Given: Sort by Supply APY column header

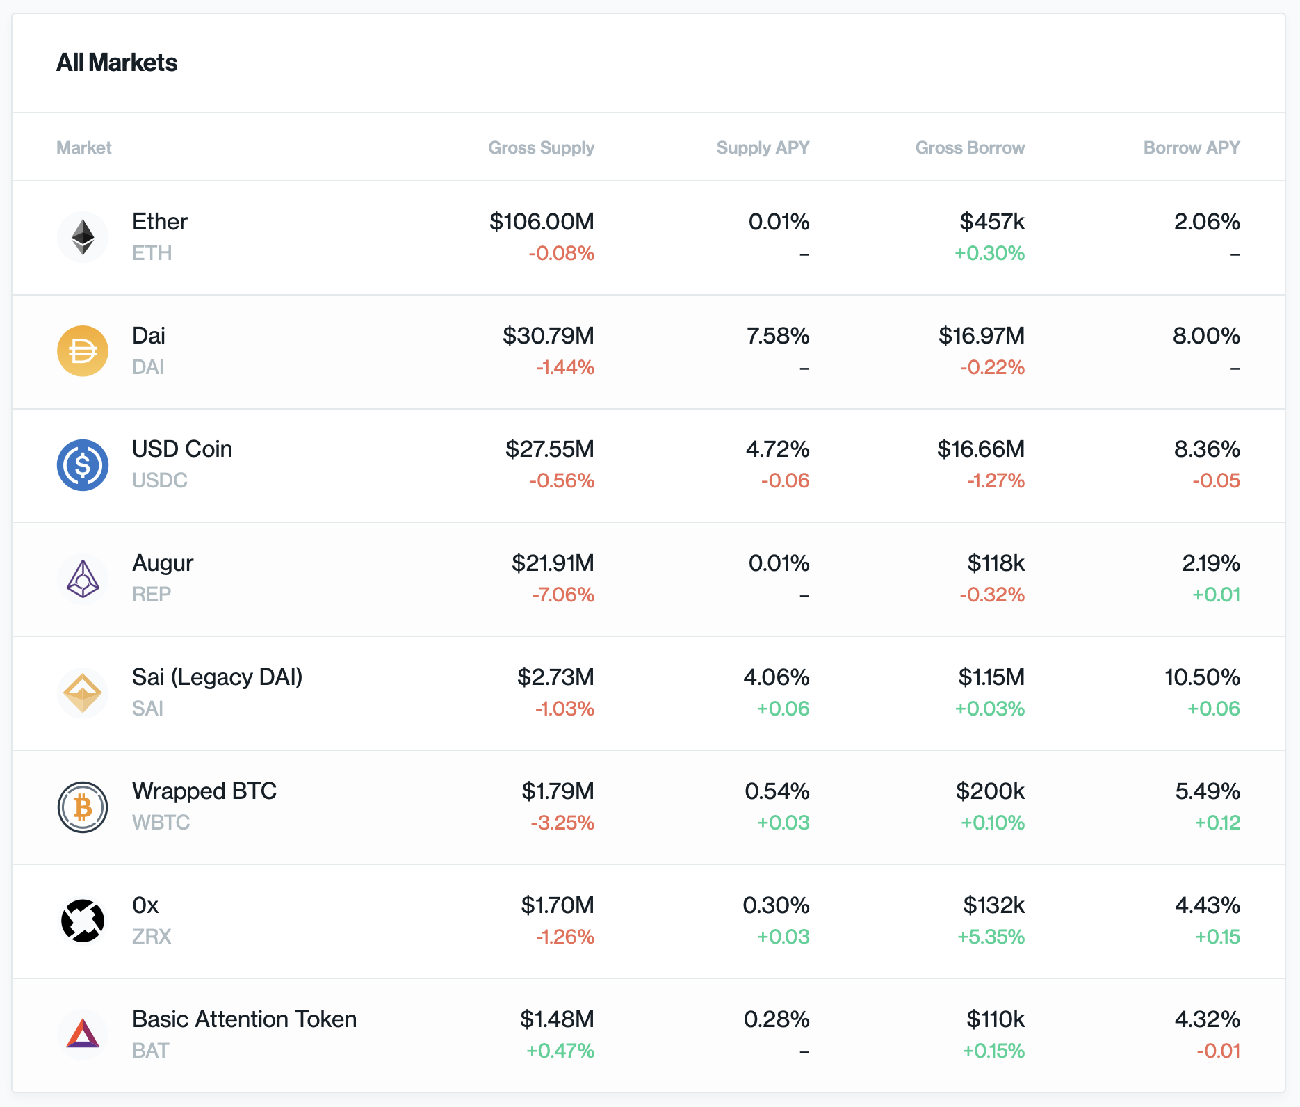Looking at the screenshot, I should (x=763, y=147).
